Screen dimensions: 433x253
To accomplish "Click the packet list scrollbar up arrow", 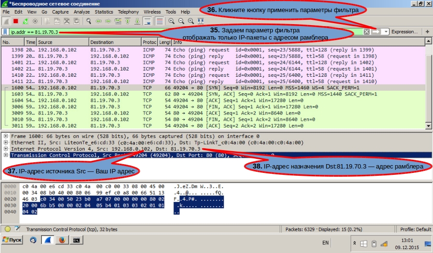I will pyautogui.click(x=428, y=42).
